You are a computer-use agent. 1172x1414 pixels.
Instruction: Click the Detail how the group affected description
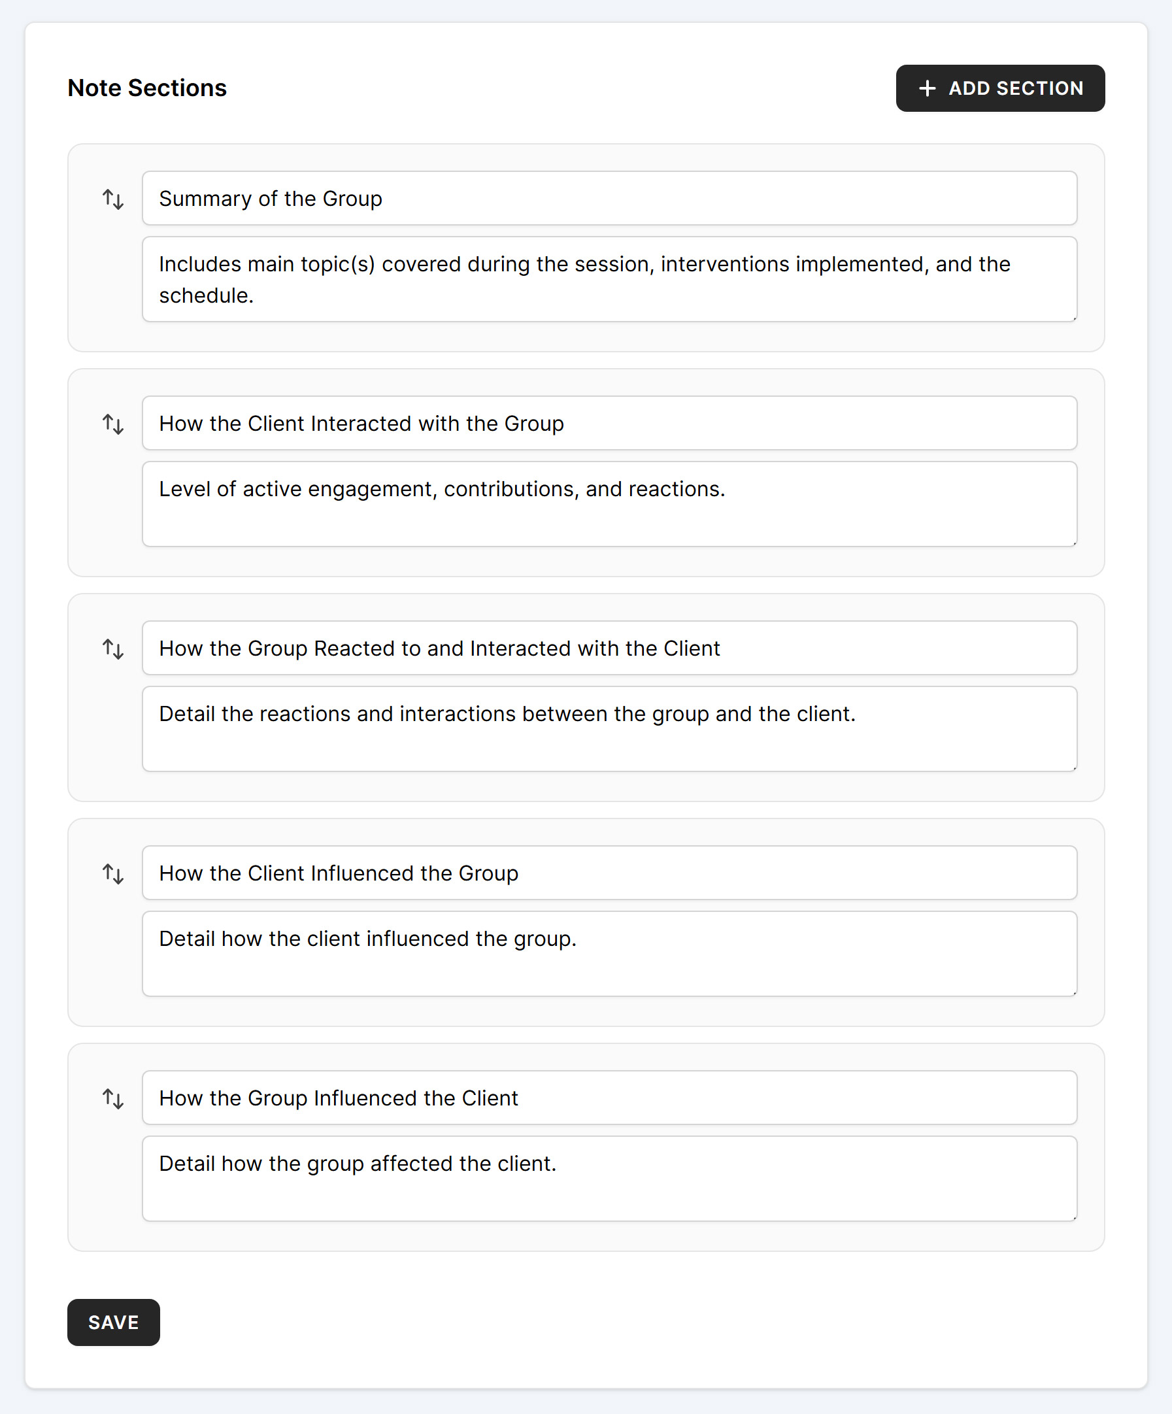[x=609, y=1177]
